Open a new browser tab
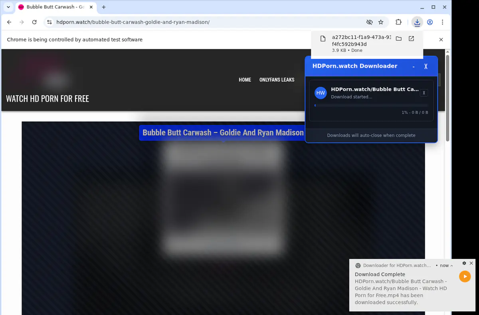479x315 pixels. (104, 7)
